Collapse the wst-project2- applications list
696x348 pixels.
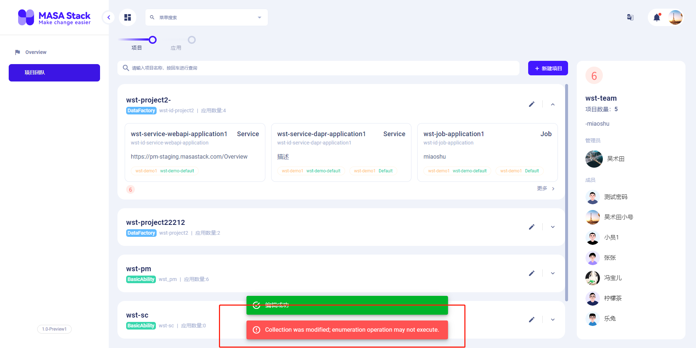tap(552, 104)
